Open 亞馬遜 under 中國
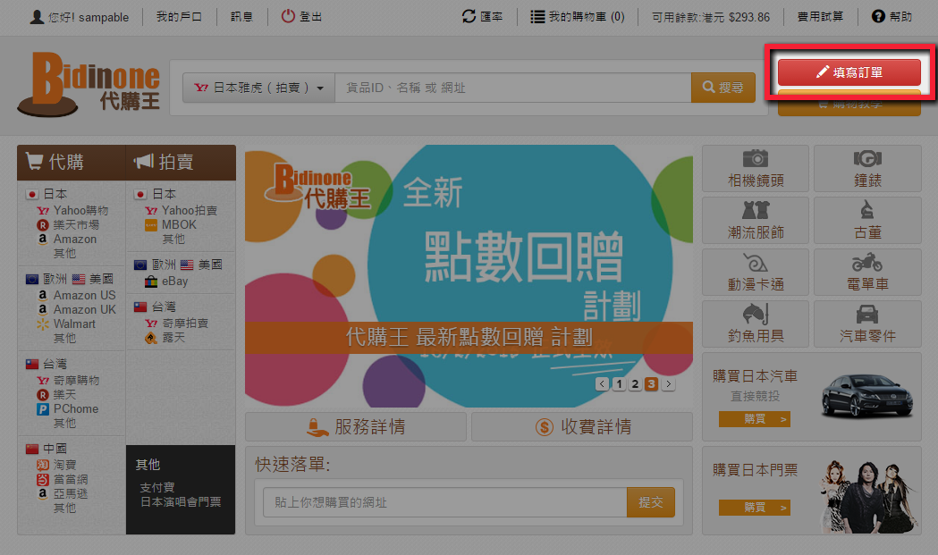The width and height of the screenshot is (938, 555). [x=70, y=494]
